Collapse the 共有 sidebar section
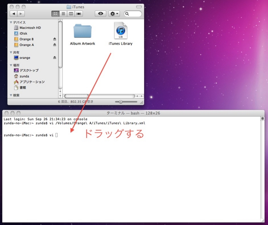The image size is (268, 225). (x=11, y=52)
